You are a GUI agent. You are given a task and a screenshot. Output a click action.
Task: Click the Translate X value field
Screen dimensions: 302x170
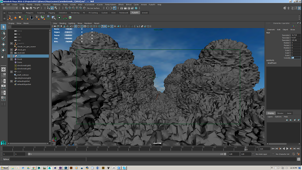(x=296, y=35)
